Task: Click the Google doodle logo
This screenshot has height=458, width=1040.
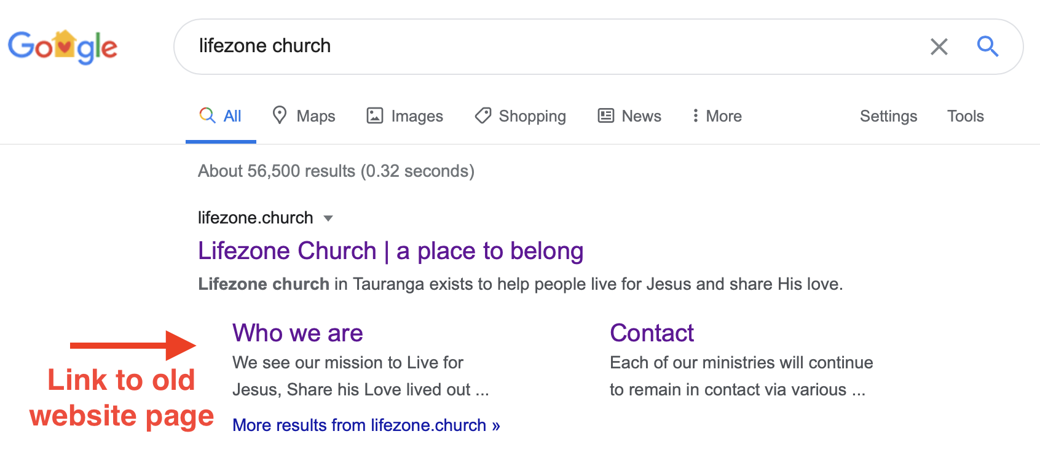Action: [63, 47]
